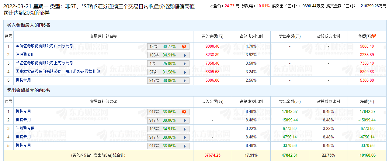Click arrow icon in sell-side 沪股通专用 row
Screen dimensions: 389x163
click(x=185, y=129)
